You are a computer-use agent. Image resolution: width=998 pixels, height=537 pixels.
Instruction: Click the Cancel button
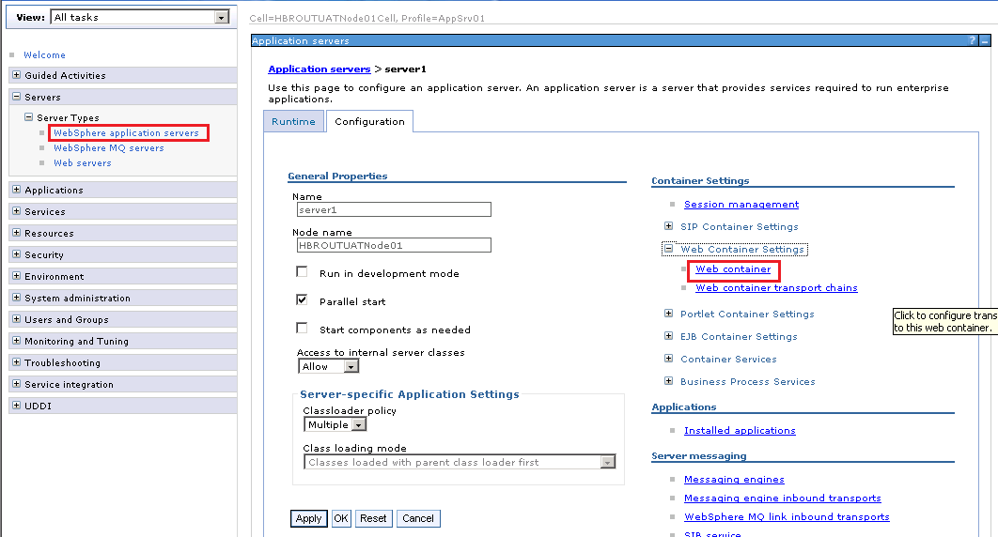click(418, 518)
